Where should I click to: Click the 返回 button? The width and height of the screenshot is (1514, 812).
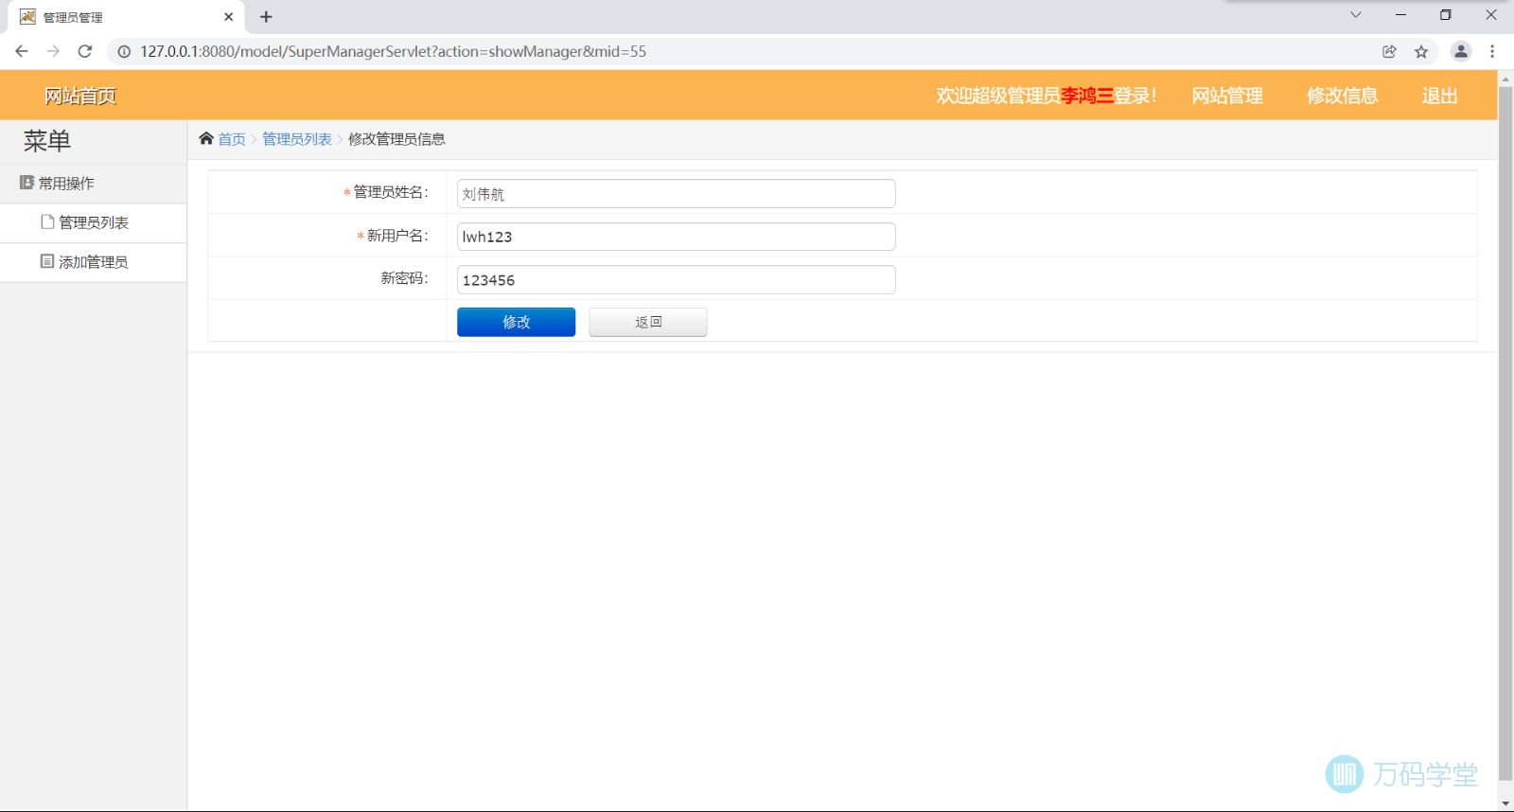[648, 322]
